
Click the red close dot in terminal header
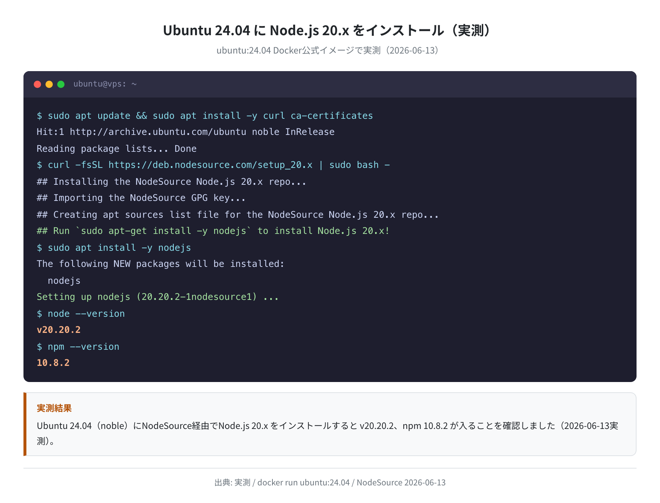click(37, 84)
